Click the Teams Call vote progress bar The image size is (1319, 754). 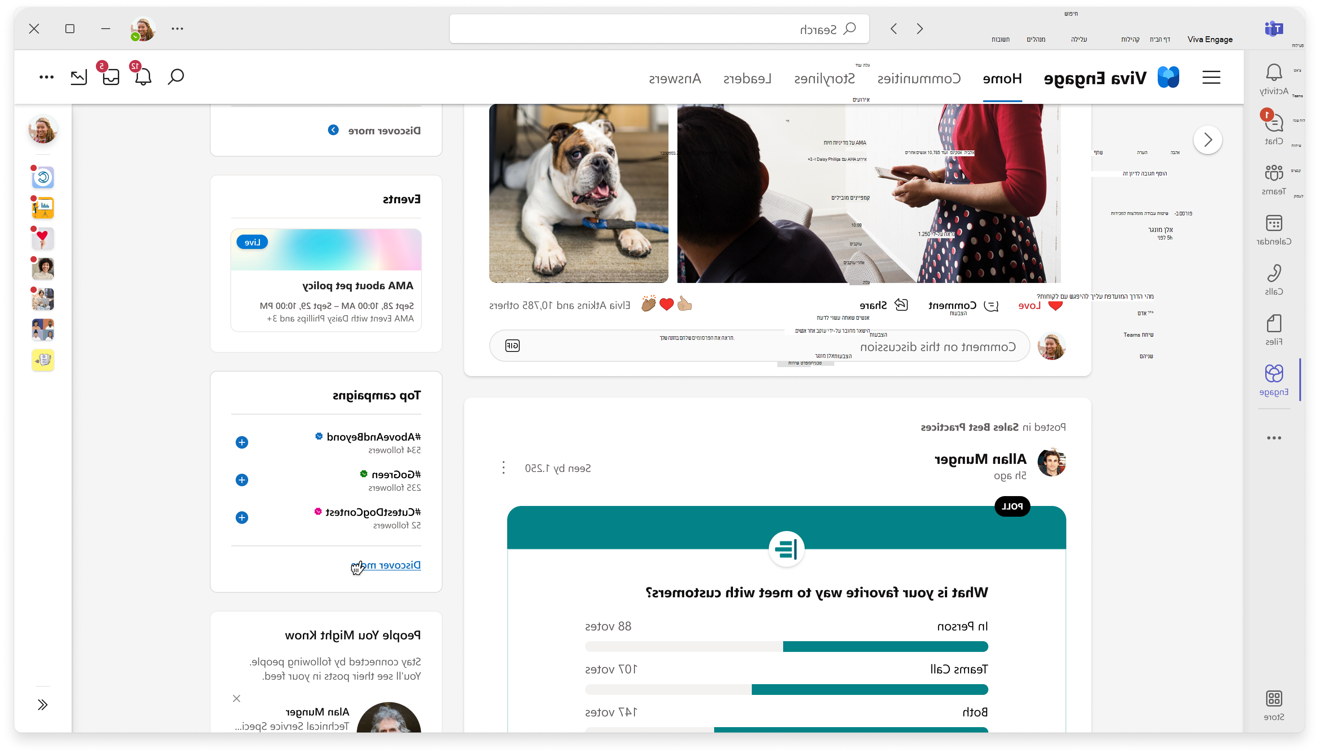786,689
